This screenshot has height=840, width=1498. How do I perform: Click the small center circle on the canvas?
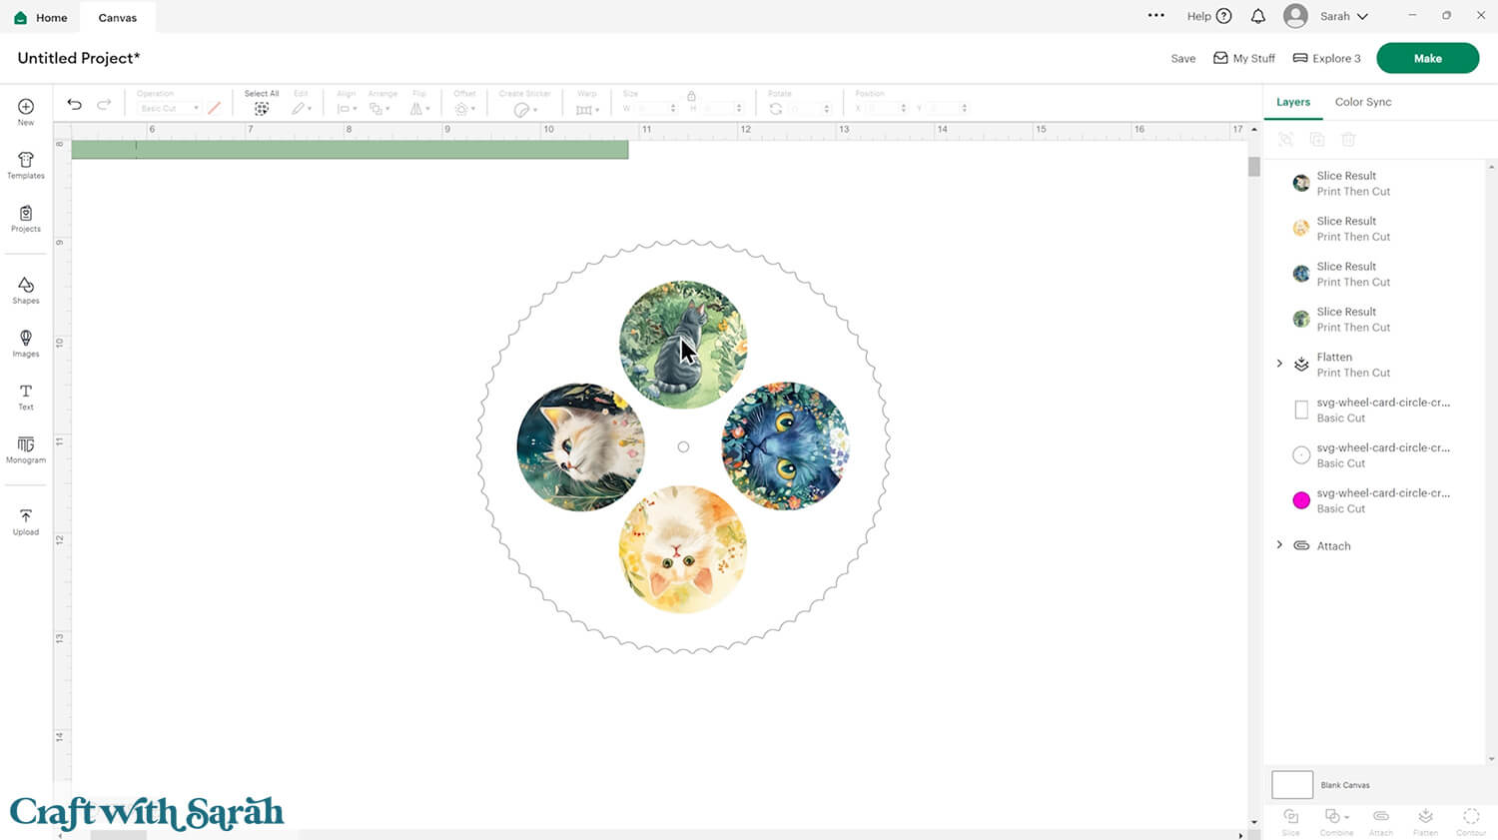(683, 446)
